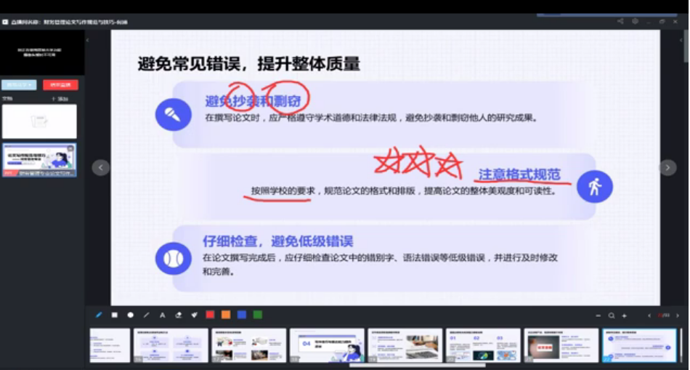Open the light blue dropdown button
The height and width of the screenshot is (370, 690).
tap(19, 85)
